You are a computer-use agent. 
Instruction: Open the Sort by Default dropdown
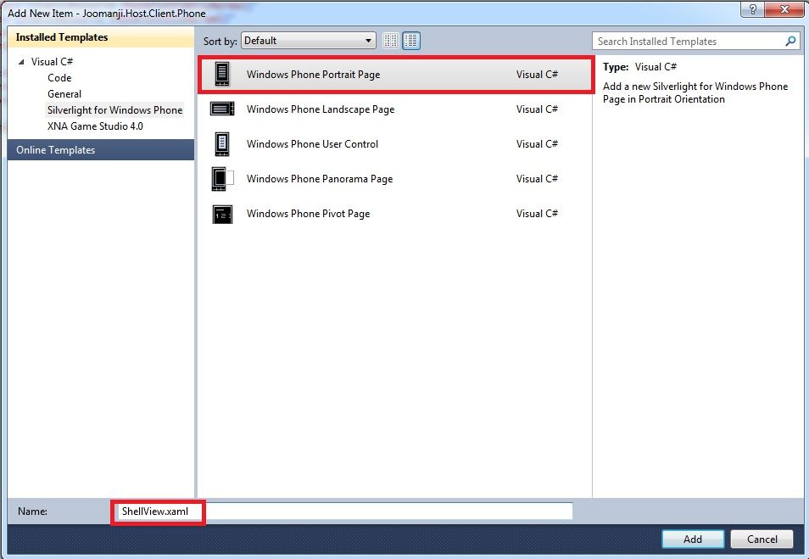click(309, 41)
